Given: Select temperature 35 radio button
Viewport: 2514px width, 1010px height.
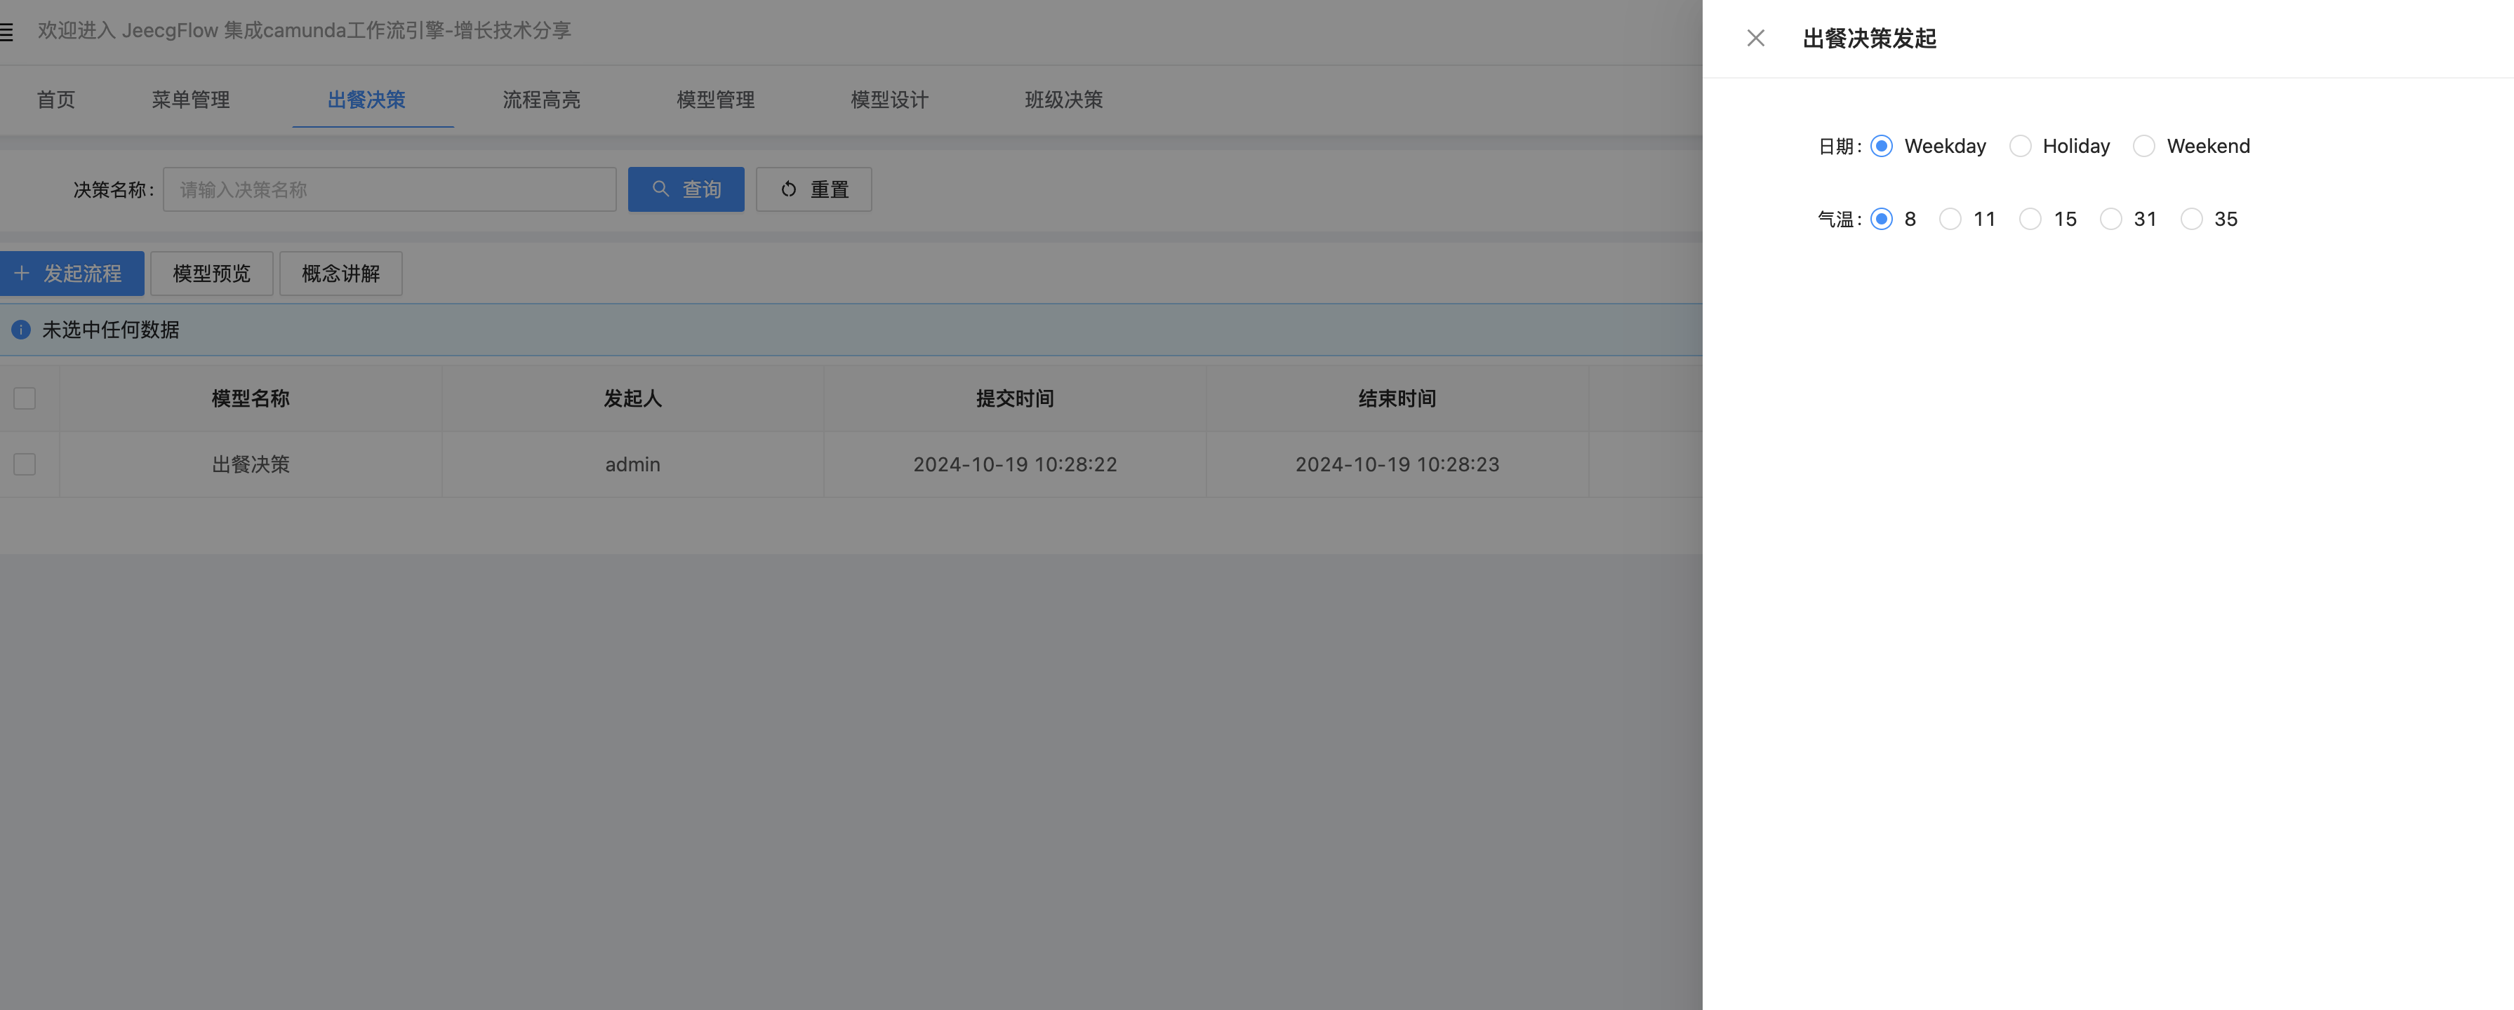Looking at the screenshot, I should tap(2191, 220).
